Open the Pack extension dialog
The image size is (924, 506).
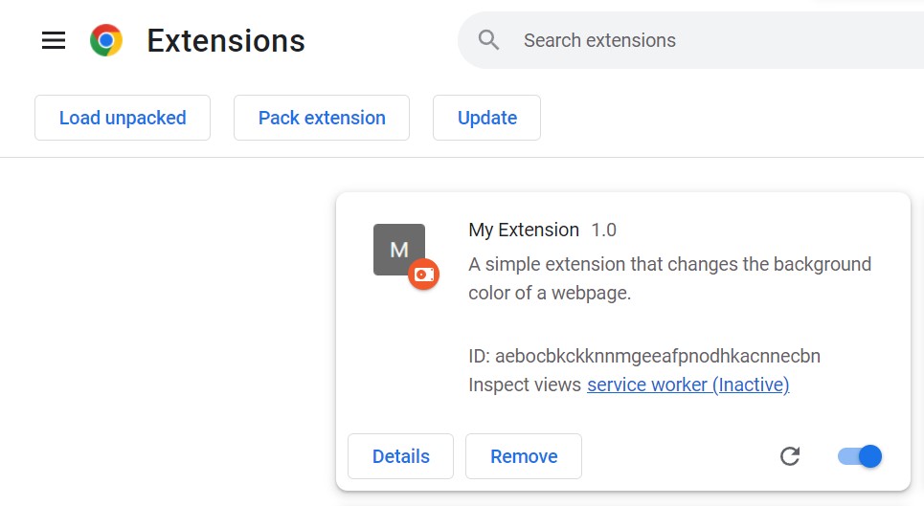tap(322, 118)
